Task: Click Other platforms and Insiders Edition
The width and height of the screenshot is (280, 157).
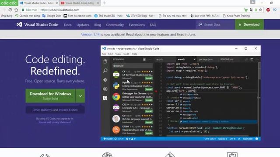Action: point(55,110)
